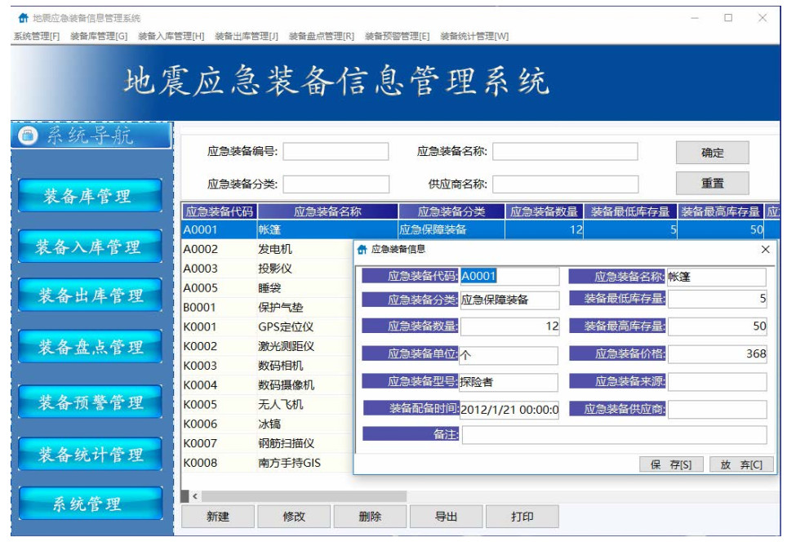The width and height of the screenshot is (787, 542).
Task: Close the 应急装备信息 dialog
Action: pos(765,250)
